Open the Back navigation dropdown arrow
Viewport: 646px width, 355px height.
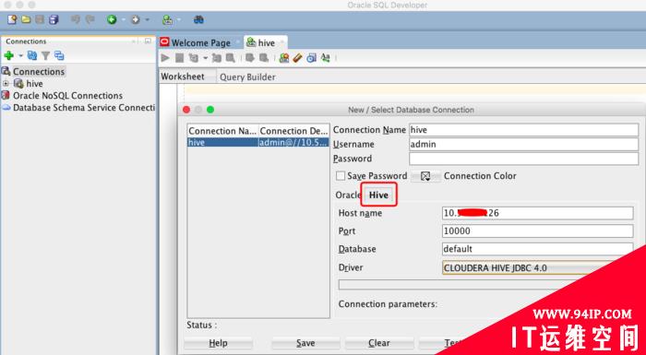click(123, 19)
